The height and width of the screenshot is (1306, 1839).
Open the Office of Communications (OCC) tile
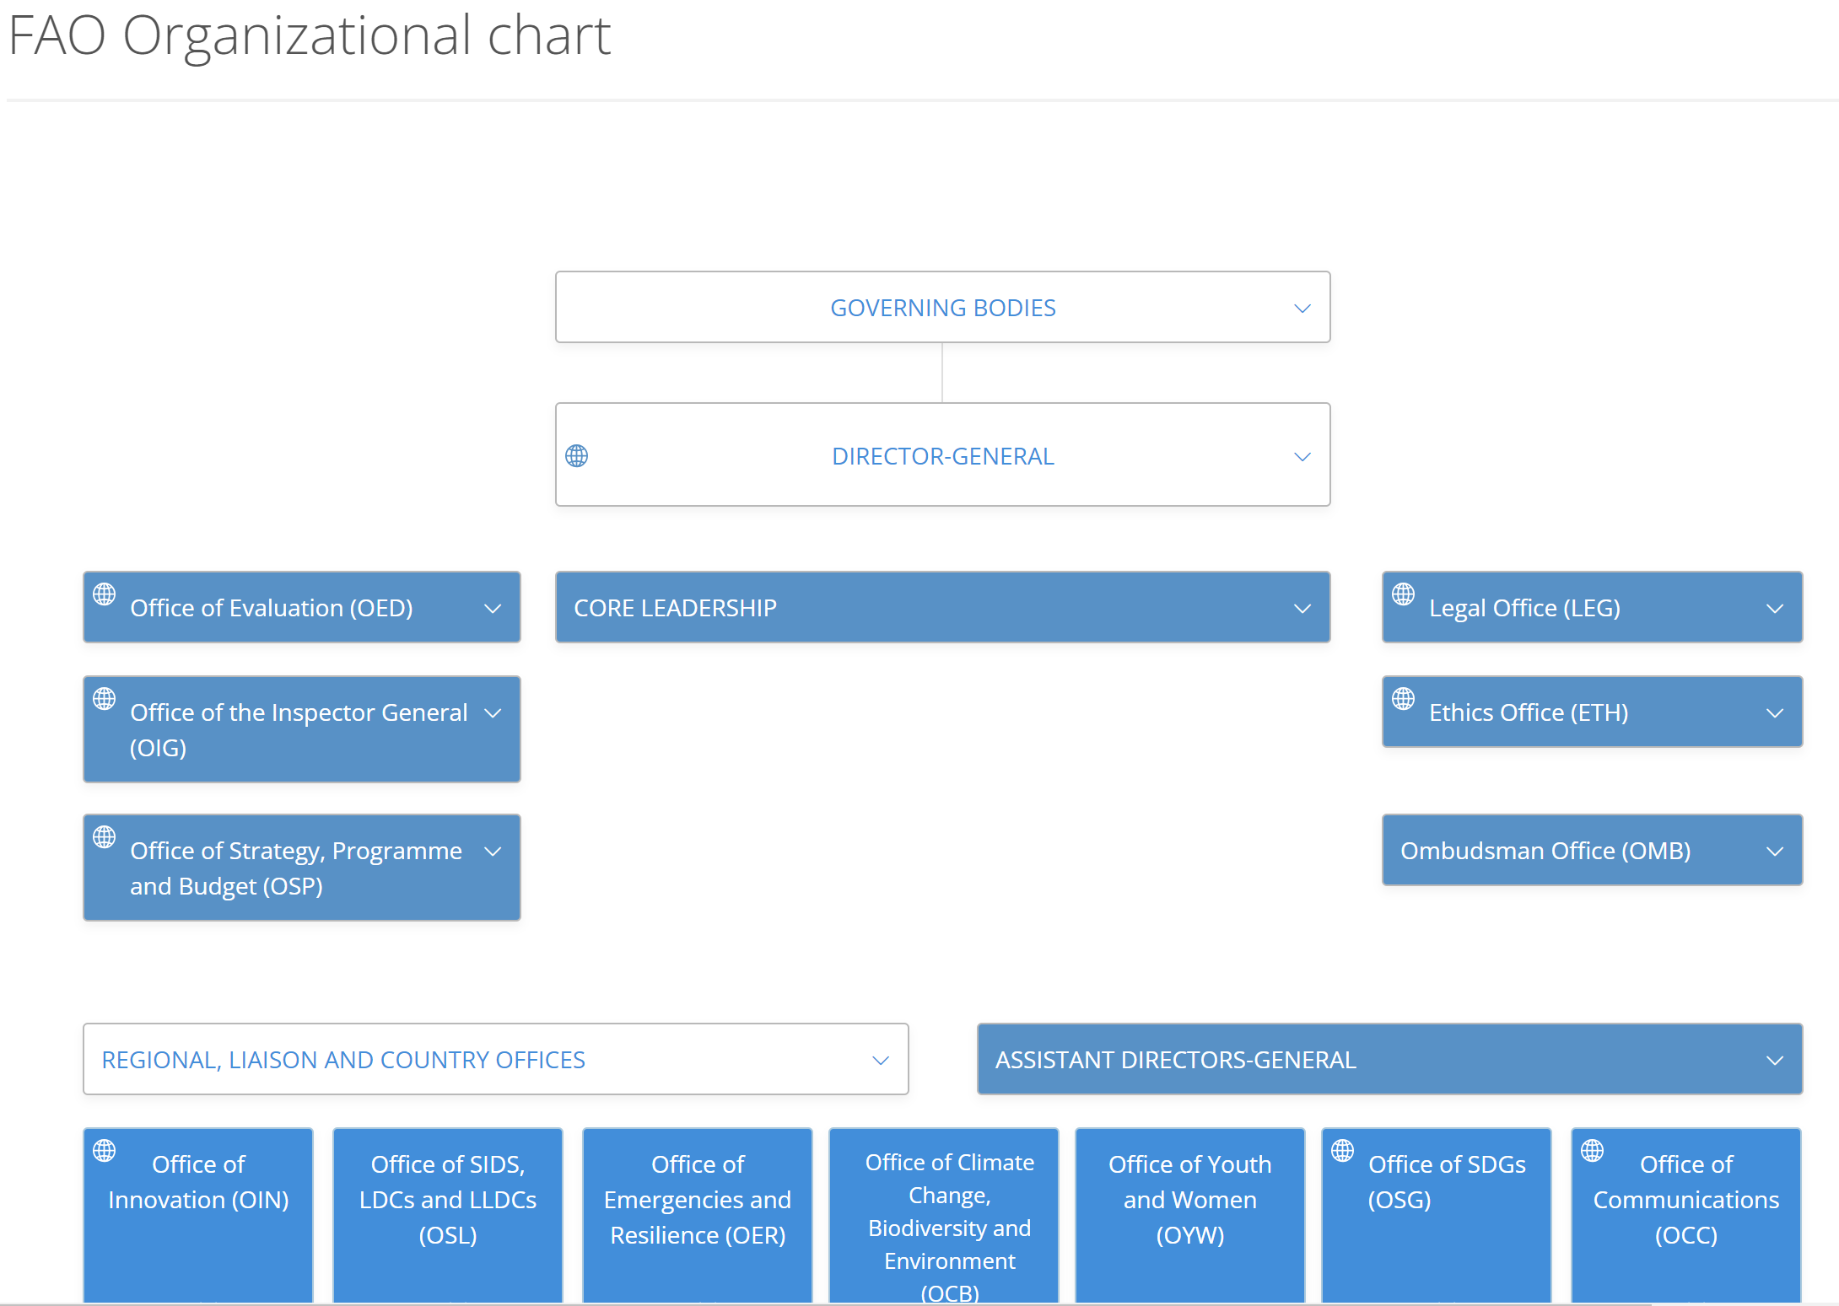1686,1216
